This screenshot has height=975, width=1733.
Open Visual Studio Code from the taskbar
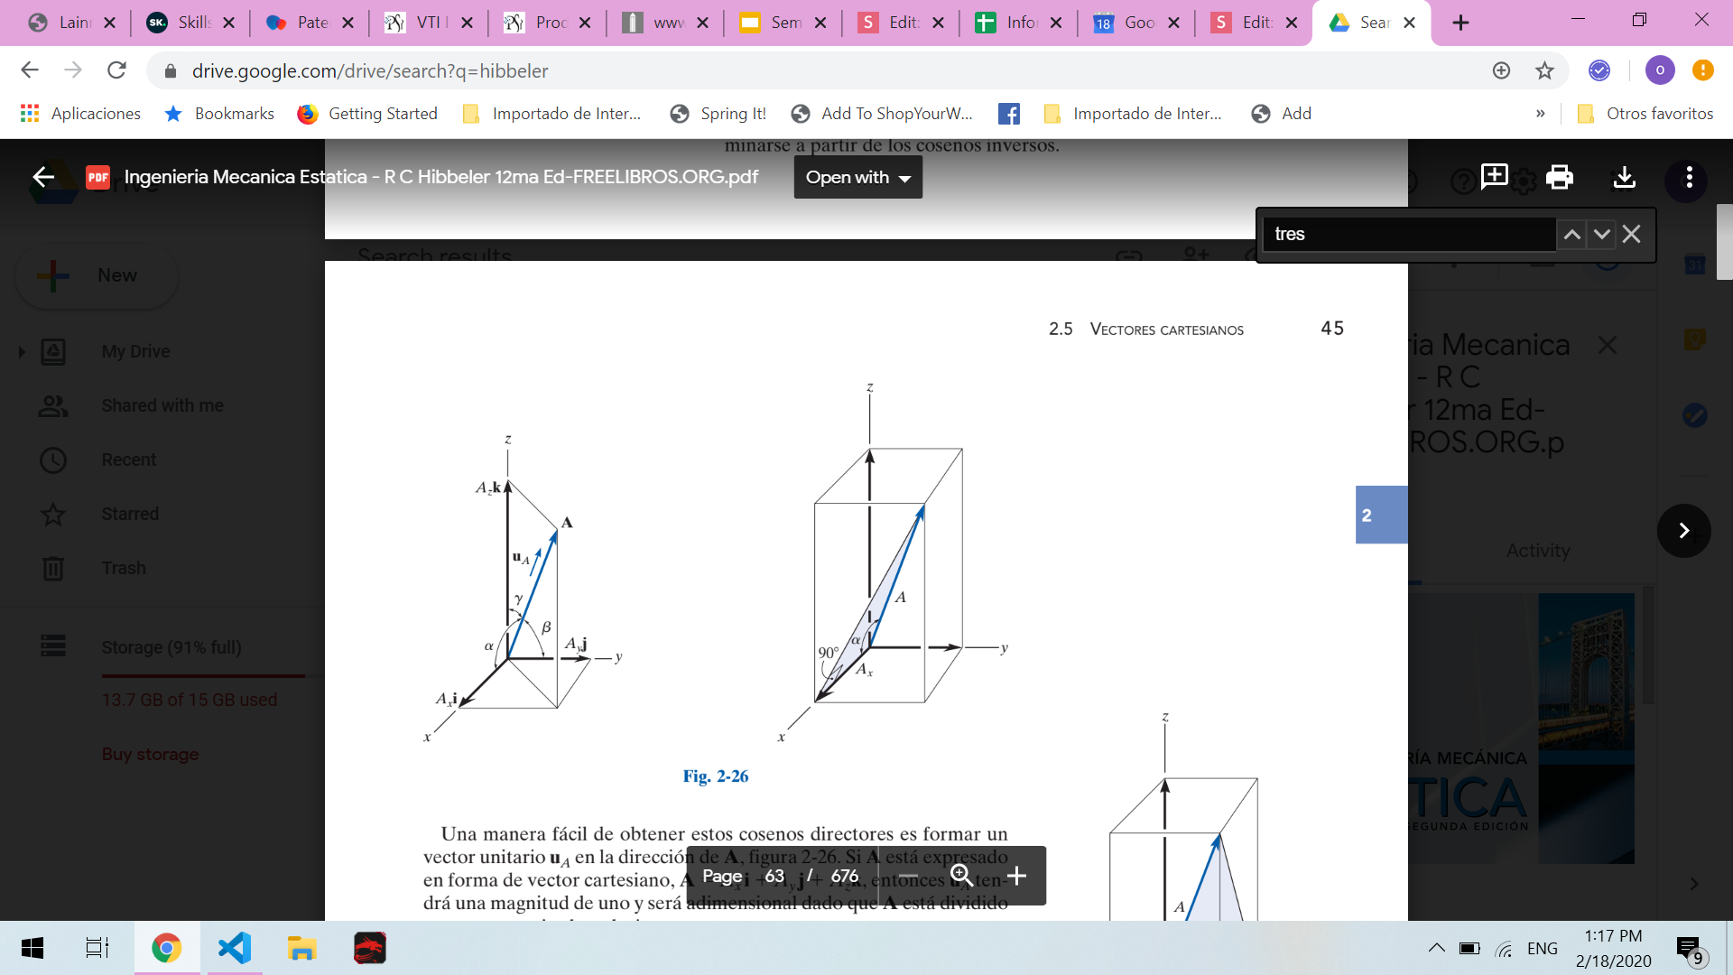point(235,948)
